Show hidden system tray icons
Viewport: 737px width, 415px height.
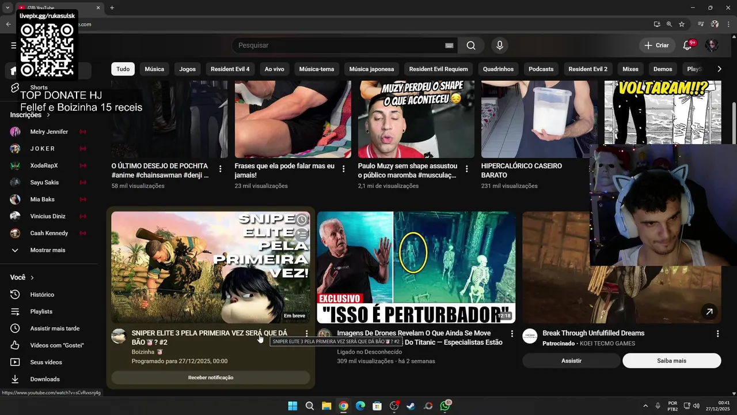(645, 406)
